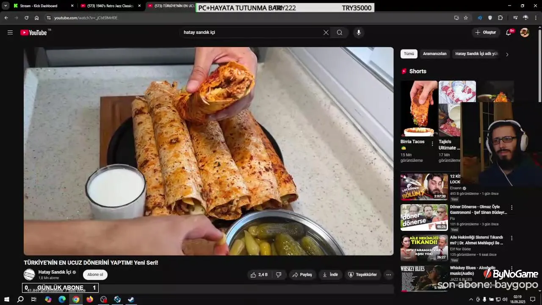542x305 pixels.
Task: Open Döner Dönerse video thumbnail
Action: 424,217
